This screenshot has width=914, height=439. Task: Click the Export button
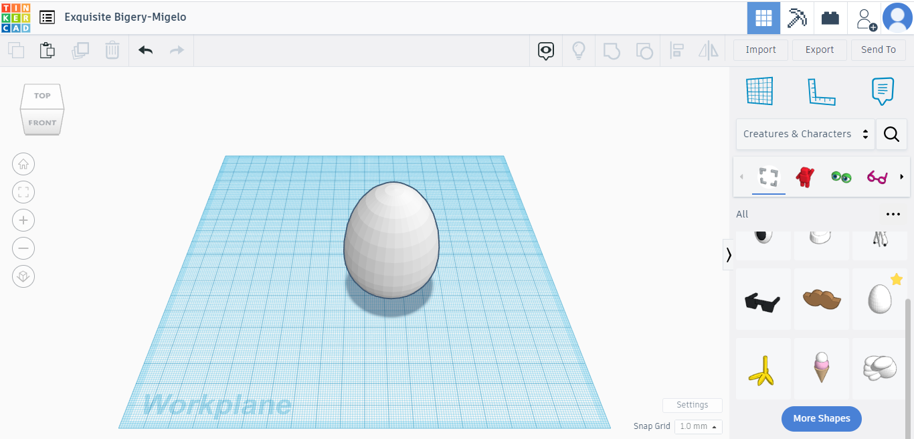pyautogui.click(x=819, y=50)
